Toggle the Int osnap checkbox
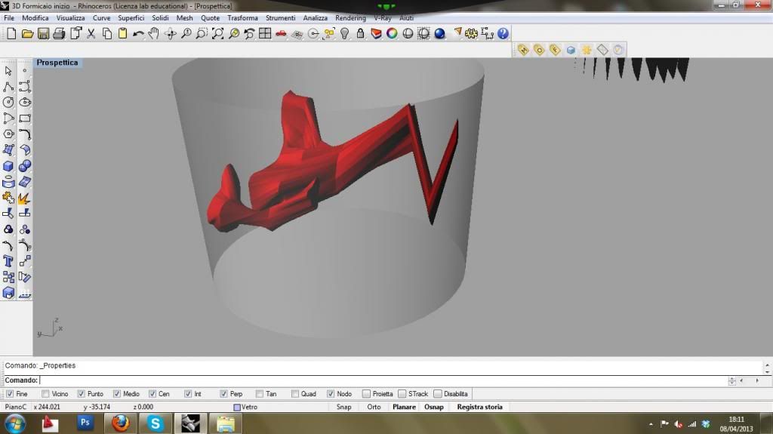The image size is (773, 434). (x=188, y=394)
